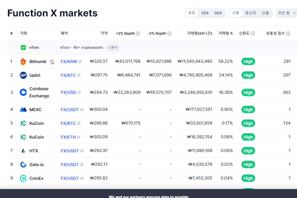Click the High badge in CoinEx row
This screenshot has width=297, height=198.
click(x=248, y=178)
